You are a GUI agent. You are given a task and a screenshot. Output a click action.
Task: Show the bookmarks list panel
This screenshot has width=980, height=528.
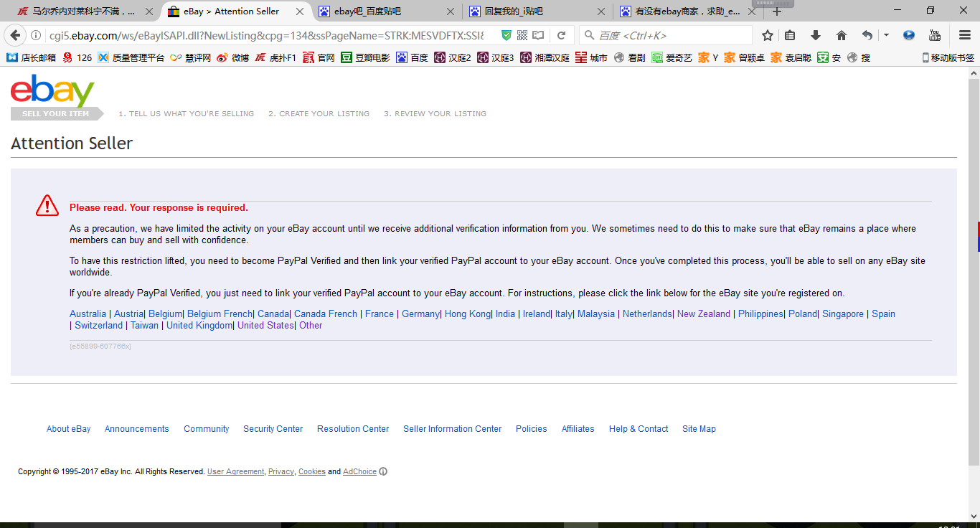(790, 35)
